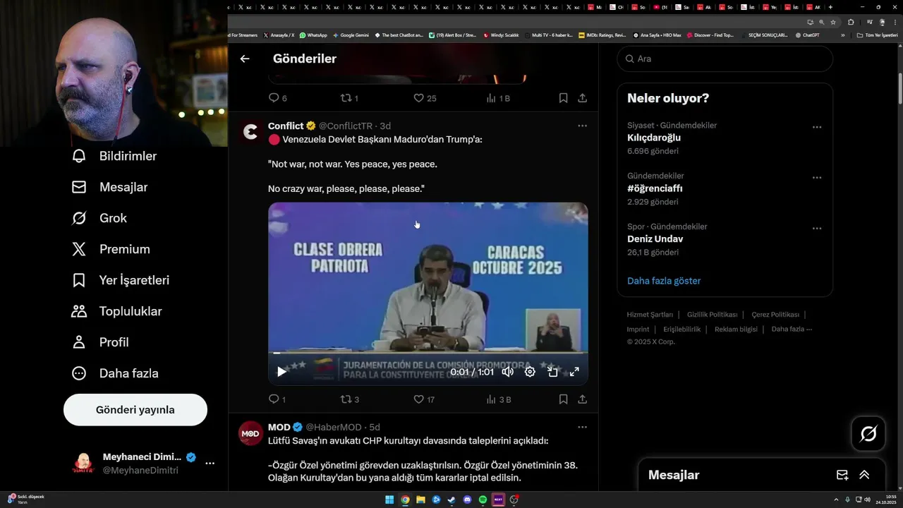Image resolution: width=903 pixels, height=508 pixels.
Task: Open Steam from the taskbar
Action: click(451, 500)
